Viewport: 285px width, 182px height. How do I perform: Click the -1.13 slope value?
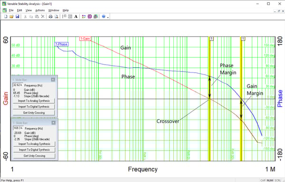coord(16,96)
